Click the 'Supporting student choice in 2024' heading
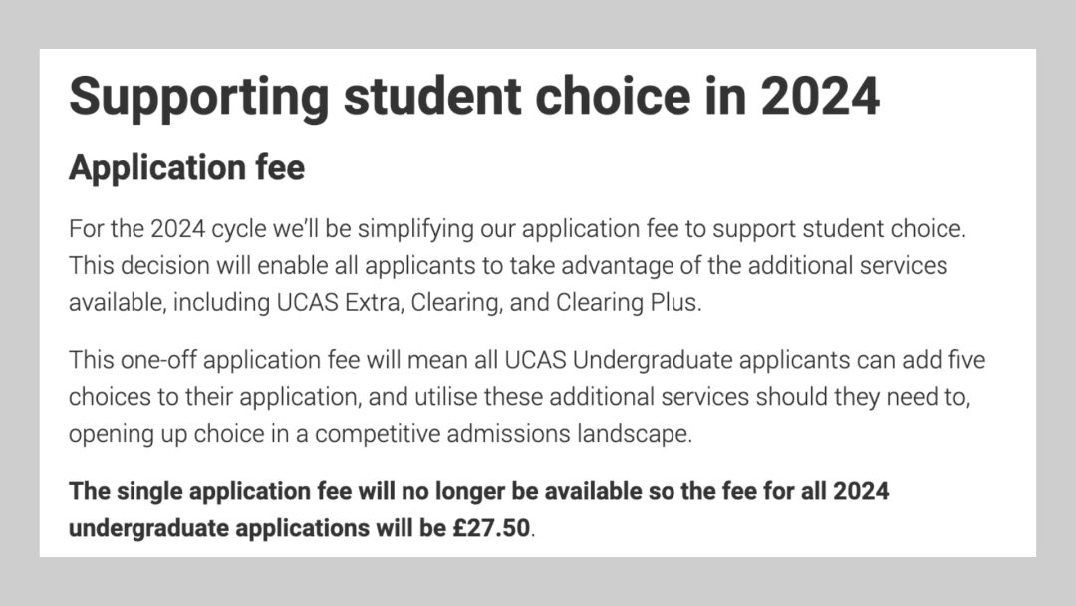 tap(473, 96)
